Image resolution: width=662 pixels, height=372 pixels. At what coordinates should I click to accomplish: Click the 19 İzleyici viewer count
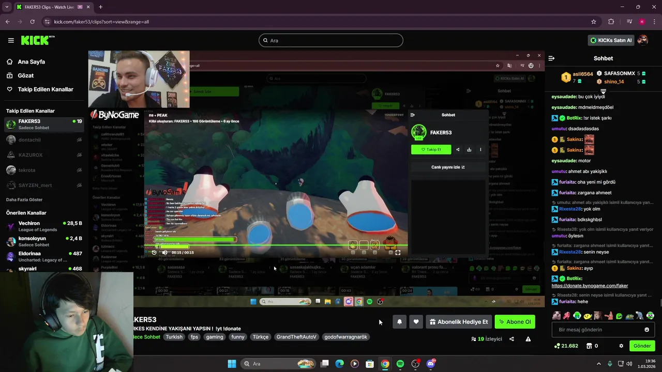click(486, 339)
